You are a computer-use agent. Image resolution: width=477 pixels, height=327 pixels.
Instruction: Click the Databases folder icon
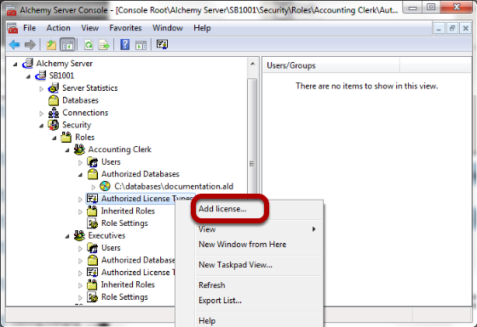(x=54, y=100)
